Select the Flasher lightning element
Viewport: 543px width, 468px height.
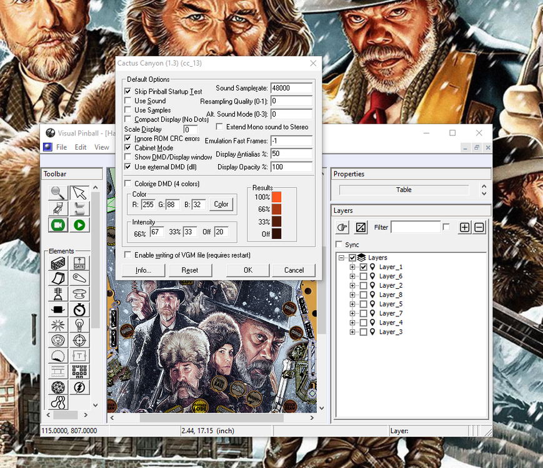(79, 387)
